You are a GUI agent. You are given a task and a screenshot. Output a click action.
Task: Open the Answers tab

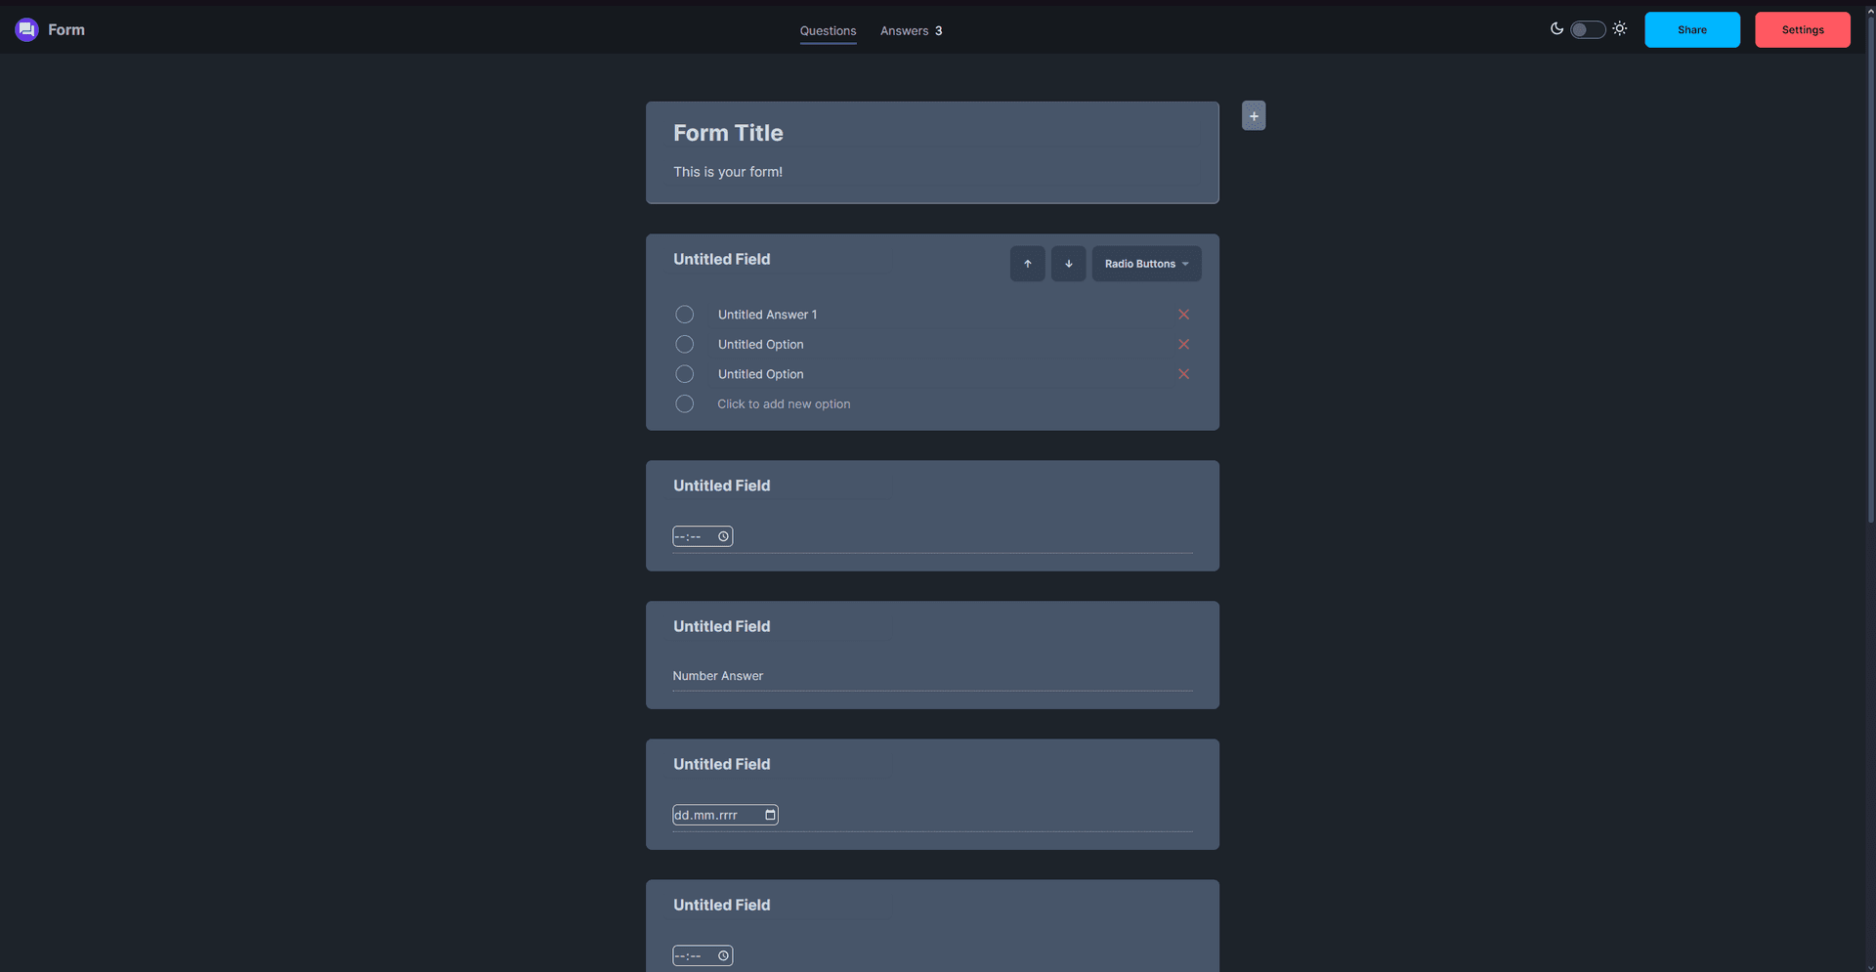(x=902, y=30)
